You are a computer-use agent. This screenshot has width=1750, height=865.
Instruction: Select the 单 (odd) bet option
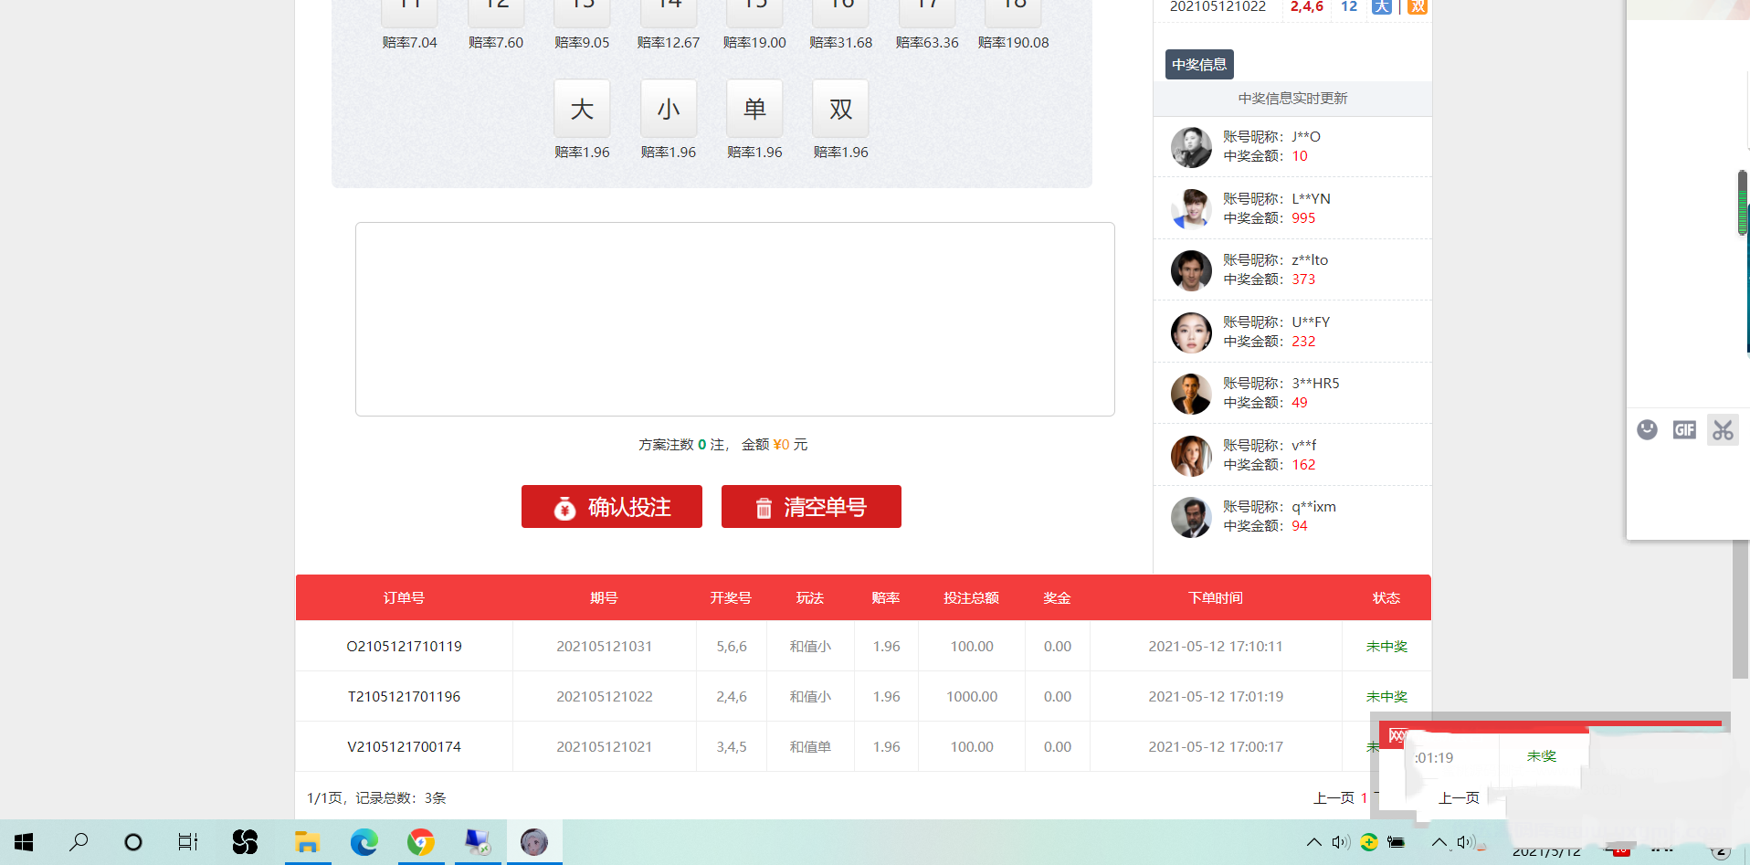pos(754,109)
